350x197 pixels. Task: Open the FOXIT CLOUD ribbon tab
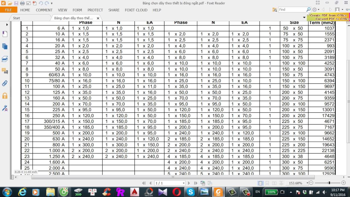click(136, 10)
